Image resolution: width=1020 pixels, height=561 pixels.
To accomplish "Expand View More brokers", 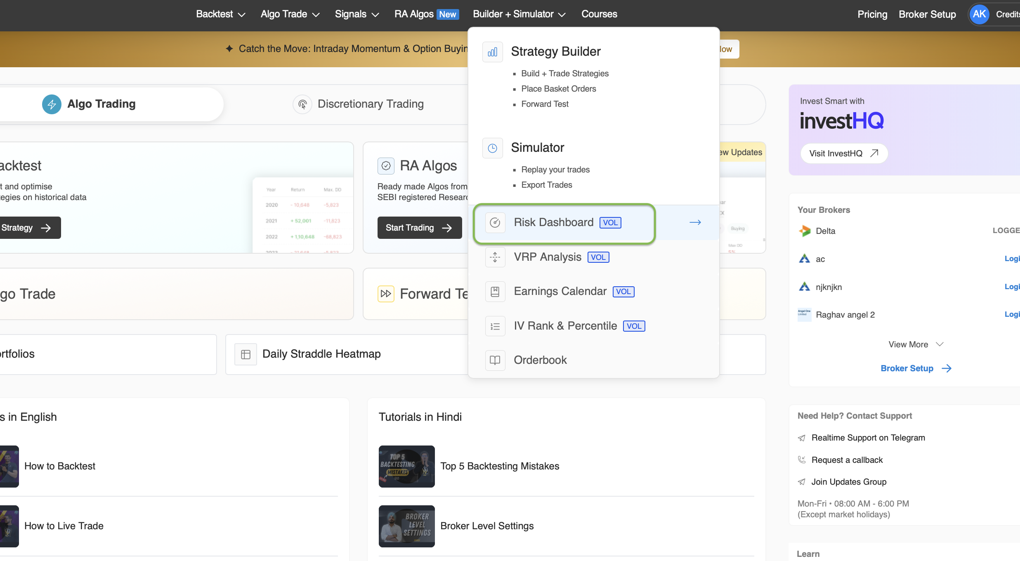I will pos(916,344).
